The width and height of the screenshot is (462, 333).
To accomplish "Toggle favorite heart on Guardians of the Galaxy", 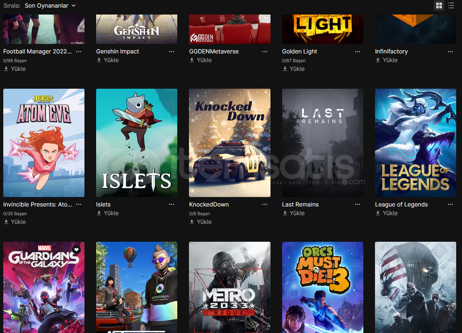I will (x=76, y=250).
